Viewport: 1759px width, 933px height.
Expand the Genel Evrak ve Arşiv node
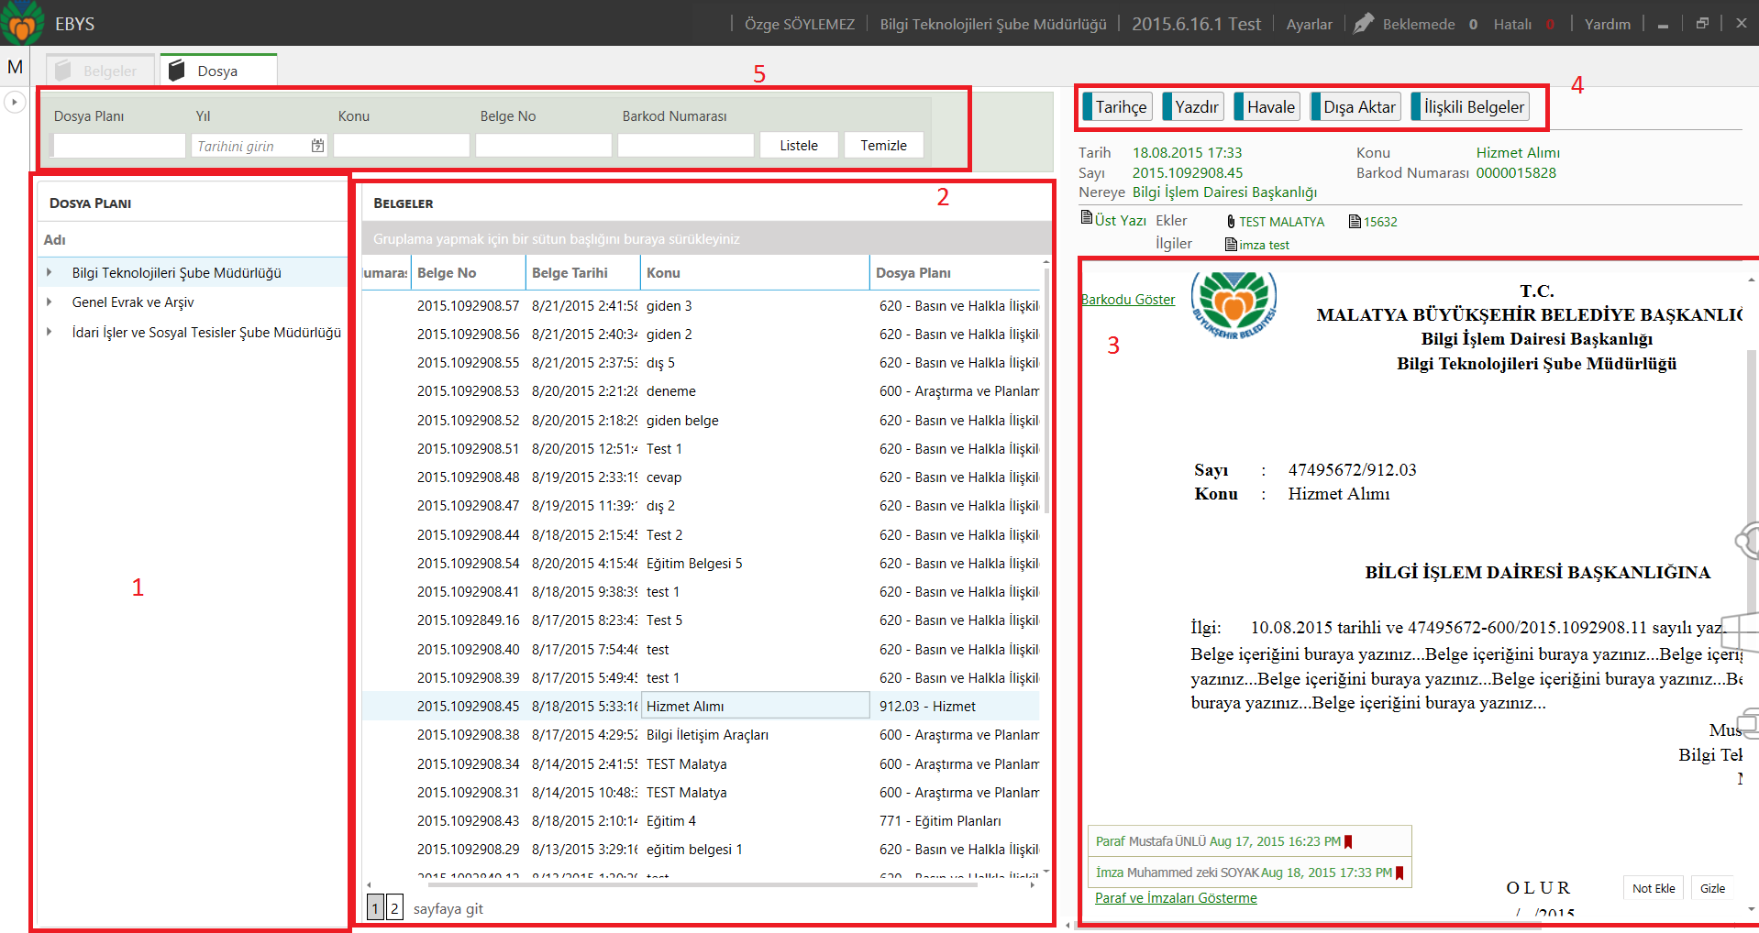click(50, 302)
